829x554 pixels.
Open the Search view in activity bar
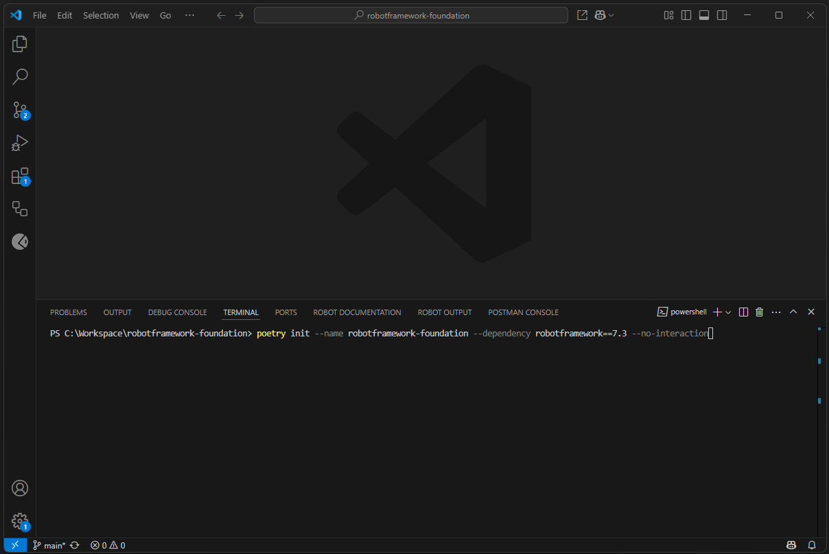[20, 77]
